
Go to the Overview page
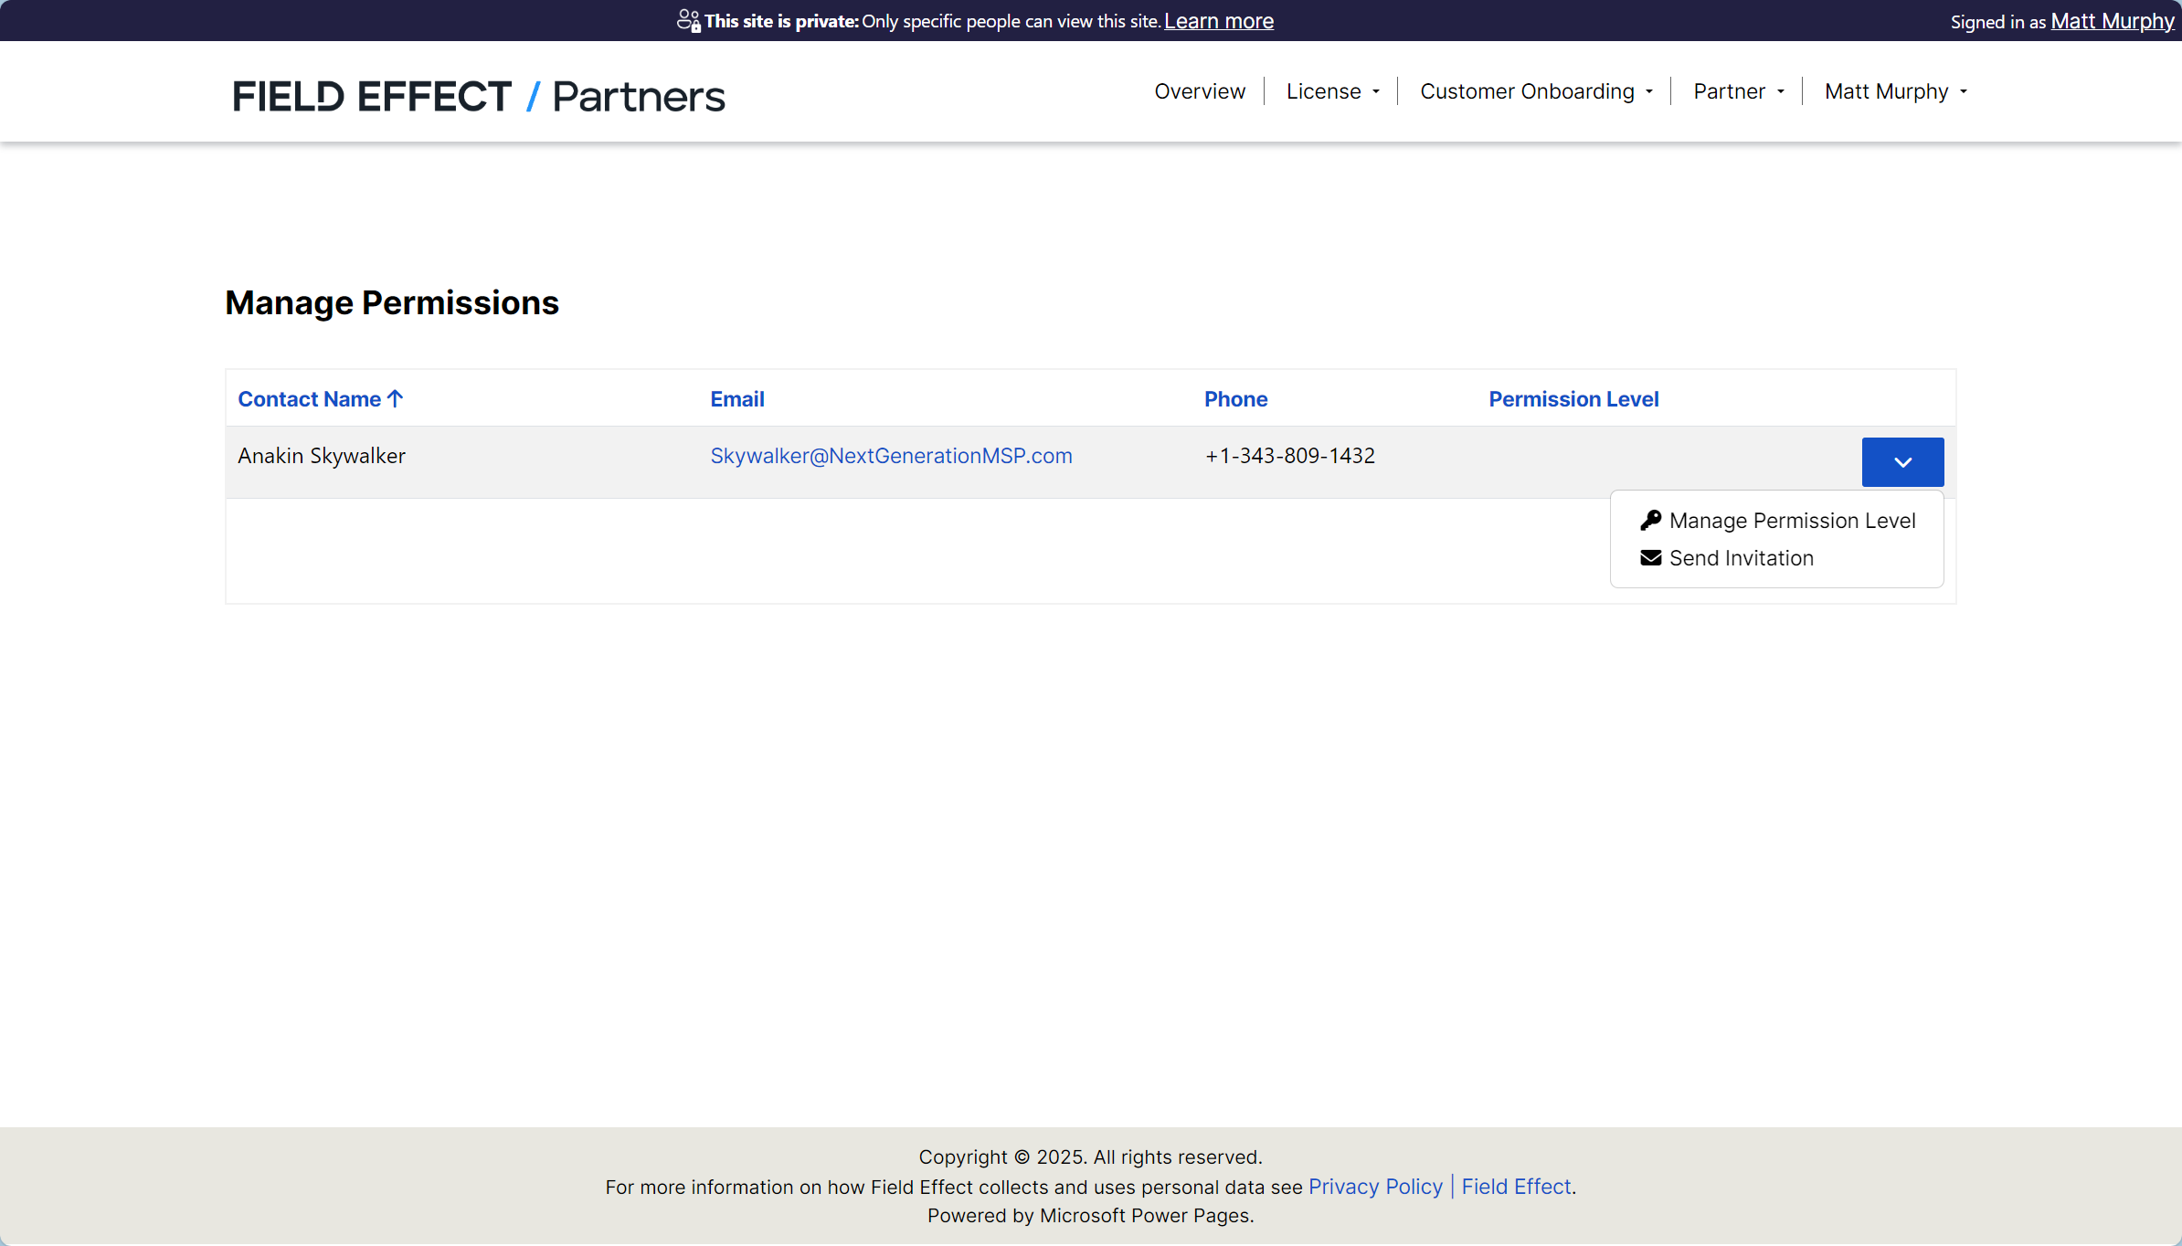point(1199,91)
